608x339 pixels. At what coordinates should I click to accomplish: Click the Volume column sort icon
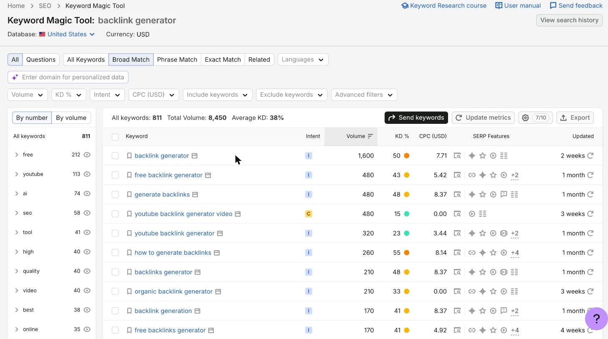370,136
